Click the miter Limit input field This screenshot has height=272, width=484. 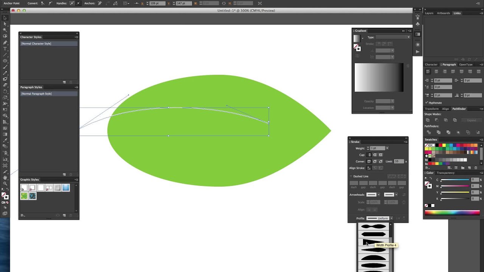(x=399, y=161)
